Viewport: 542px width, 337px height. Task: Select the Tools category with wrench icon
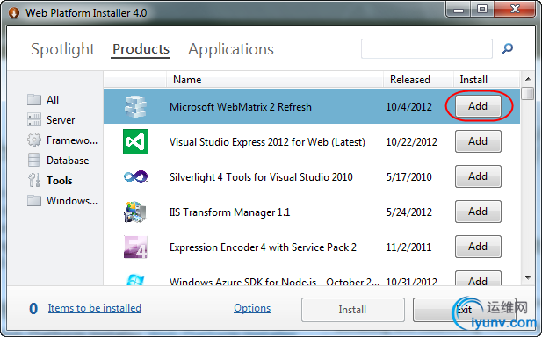coord(50,181)
